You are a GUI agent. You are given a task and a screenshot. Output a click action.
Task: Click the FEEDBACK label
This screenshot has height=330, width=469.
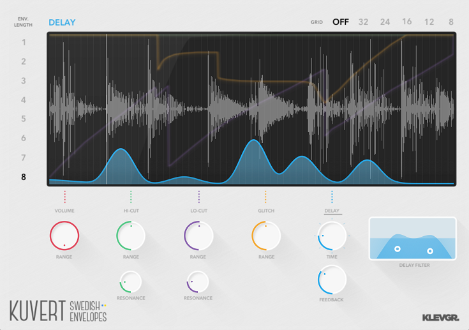click(331, 299)
